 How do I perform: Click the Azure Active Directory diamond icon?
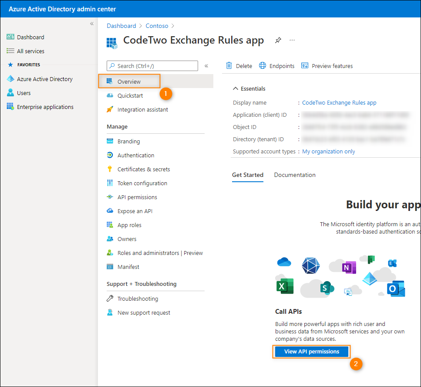(x=10, y=79)
